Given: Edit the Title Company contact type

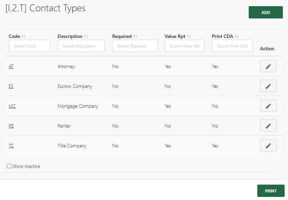Looking at the screenshot, I should [x=268, y=145].
